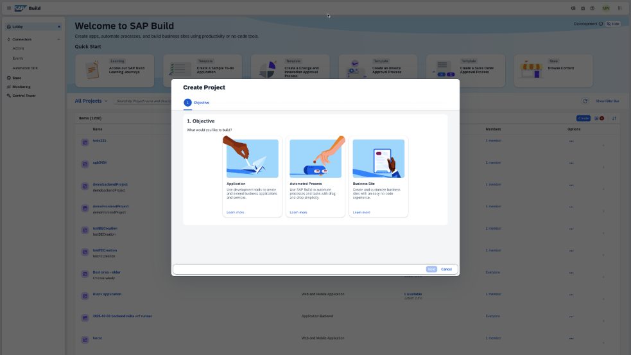The image size is (631, 355).
Task: Open Monitoring in the sidebar
Action: tap(21, 87)
